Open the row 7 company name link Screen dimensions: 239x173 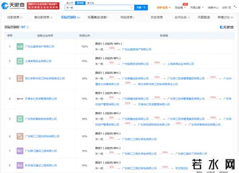pos(41,151)
